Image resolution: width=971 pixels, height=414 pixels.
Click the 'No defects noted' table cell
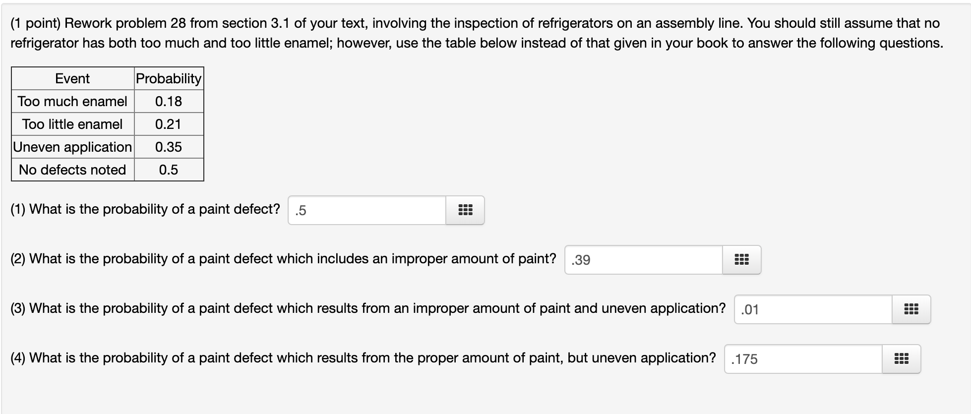72,170
